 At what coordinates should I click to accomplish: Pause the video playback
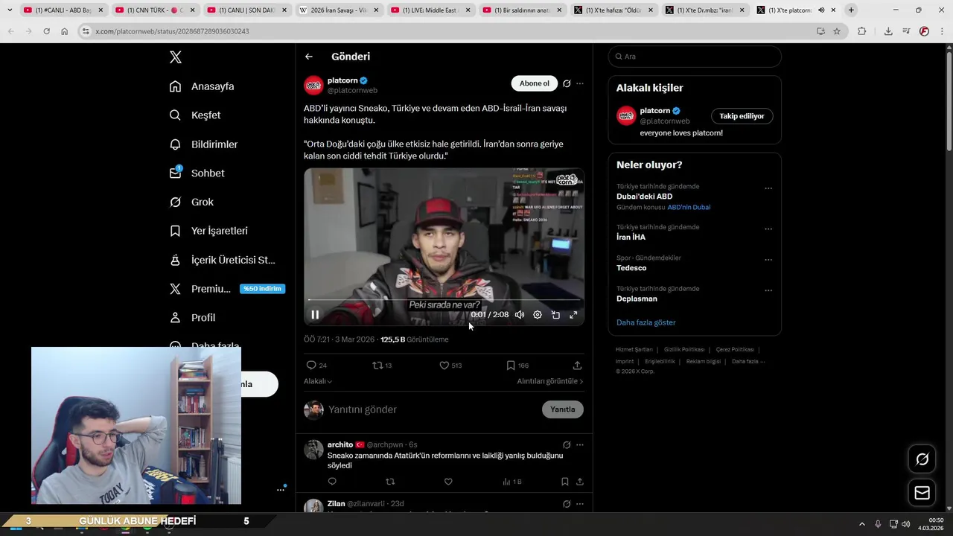[x=315, y=315]
